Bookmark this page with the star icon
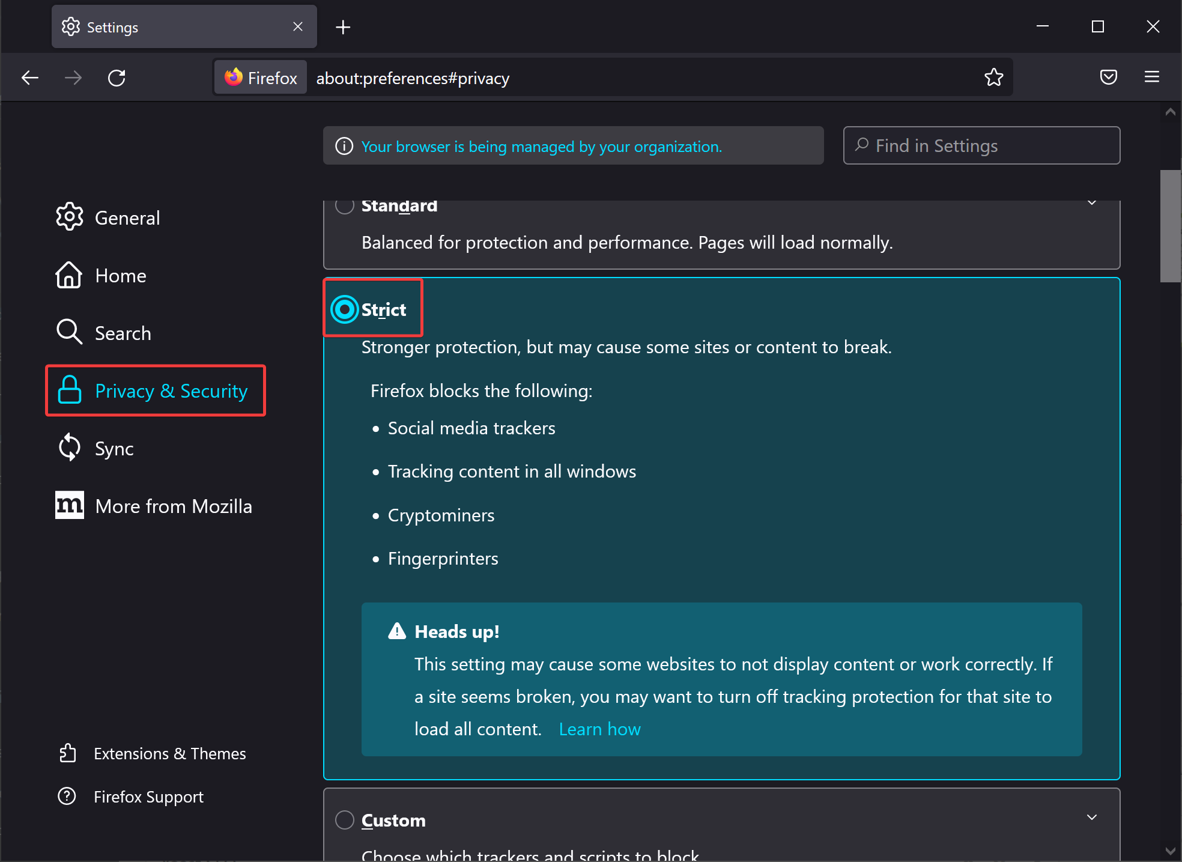This screenshot has height=862, width=1182. tap(994, 77)
